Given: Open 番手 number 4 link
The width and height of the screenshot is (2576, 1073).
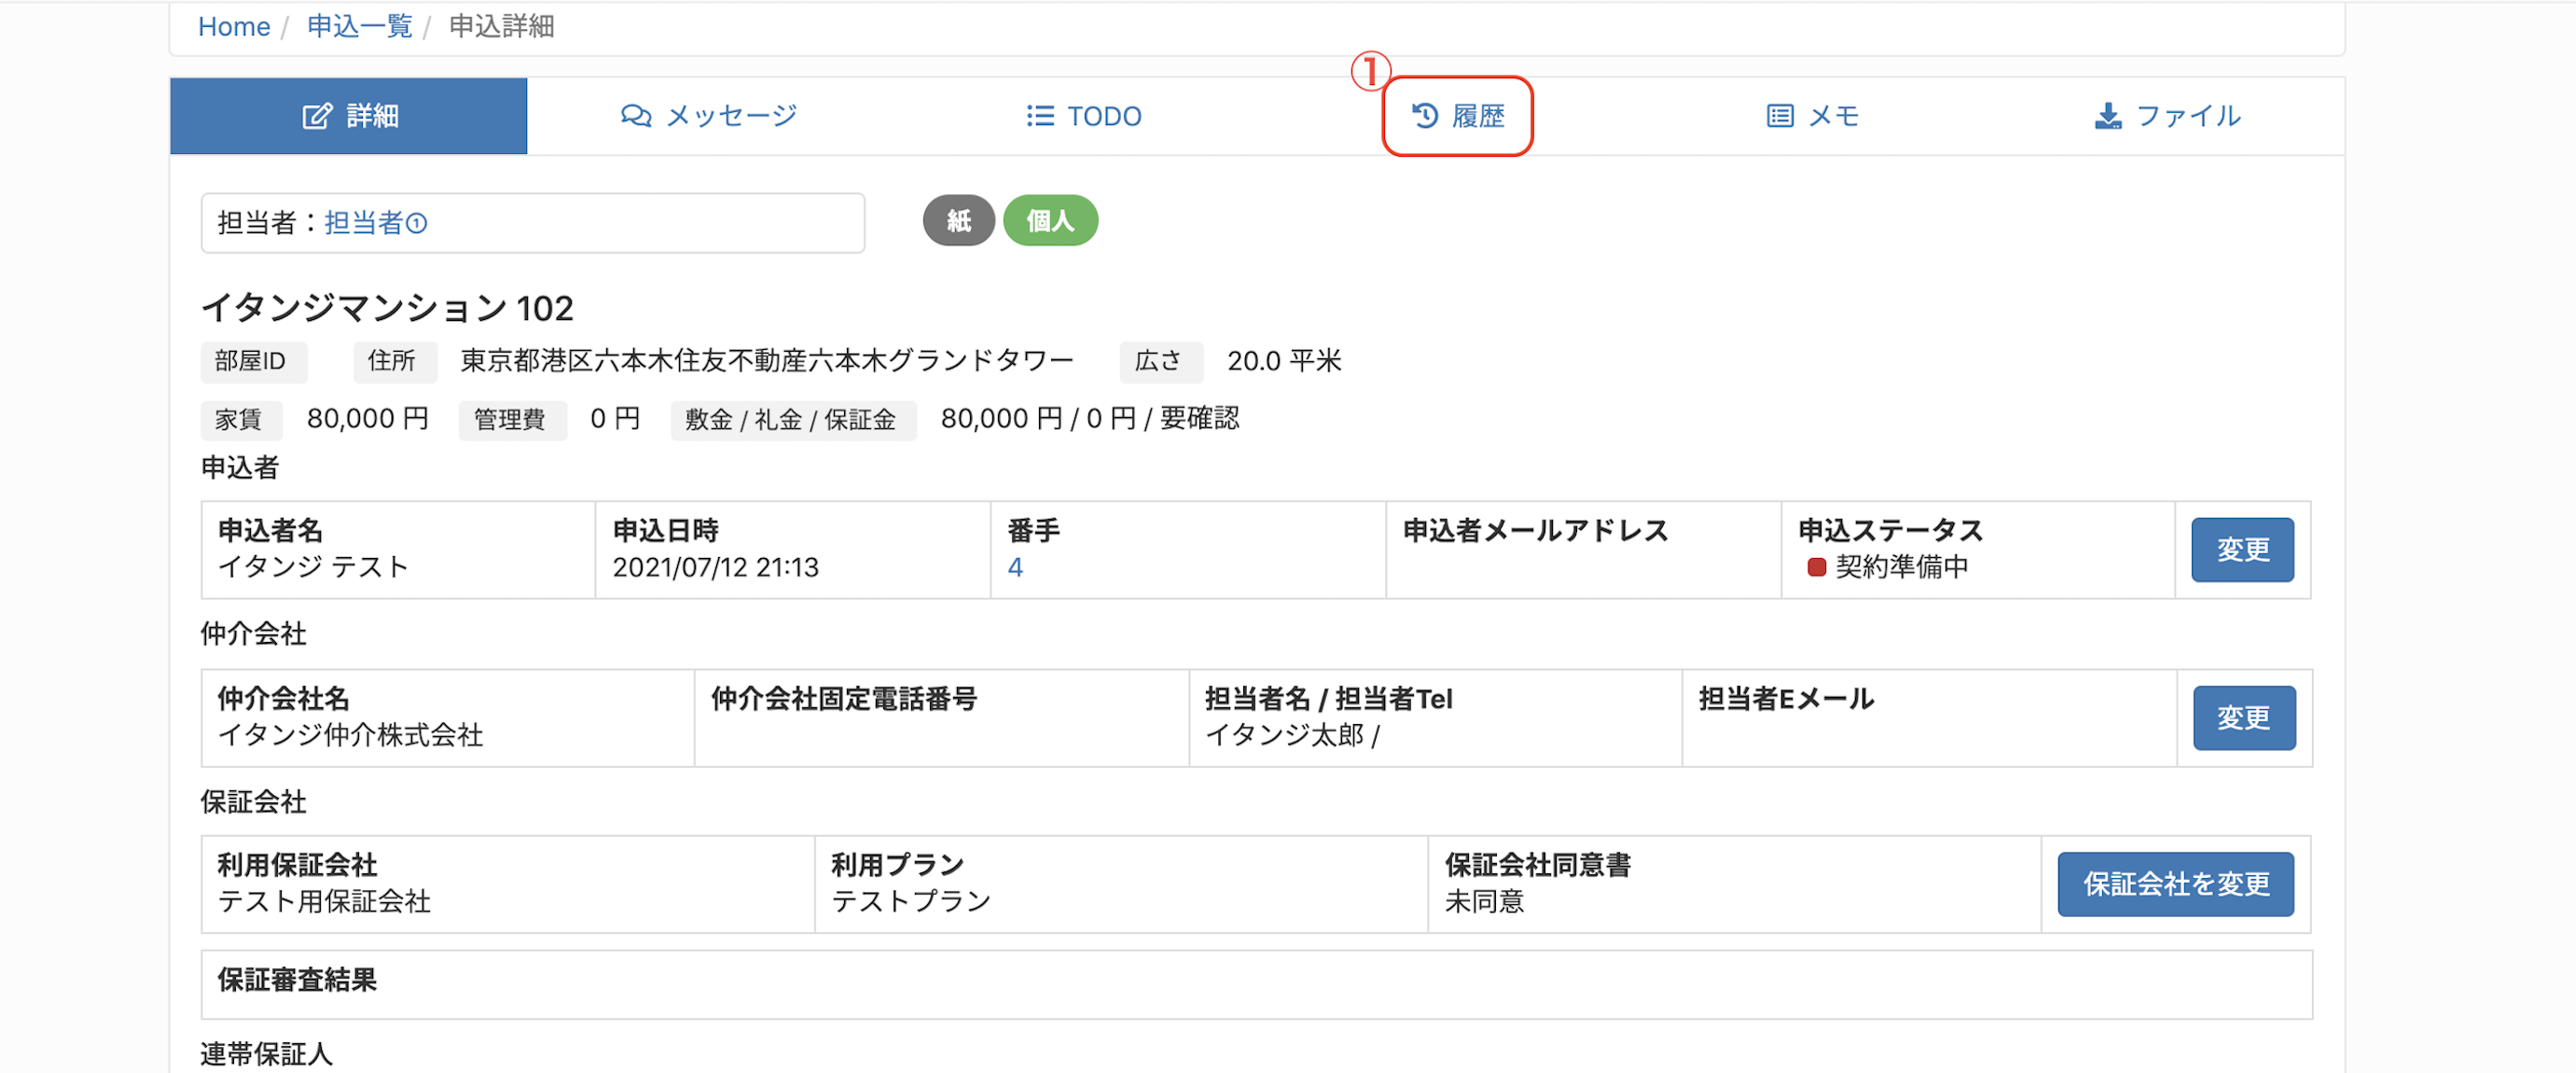Looking at the screenshot, I should pos(1015,567).
